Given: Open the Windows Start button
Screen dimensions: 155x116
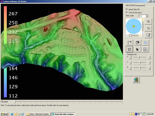Looking at the screenshot, I should pos(4,114).
